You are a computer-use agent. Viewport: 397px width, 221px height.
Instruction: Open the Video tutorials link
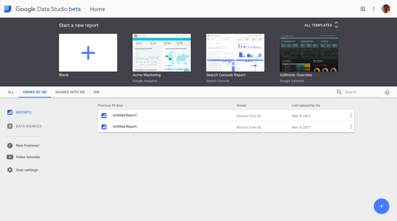pyautogui.click(x=28, y=157)
